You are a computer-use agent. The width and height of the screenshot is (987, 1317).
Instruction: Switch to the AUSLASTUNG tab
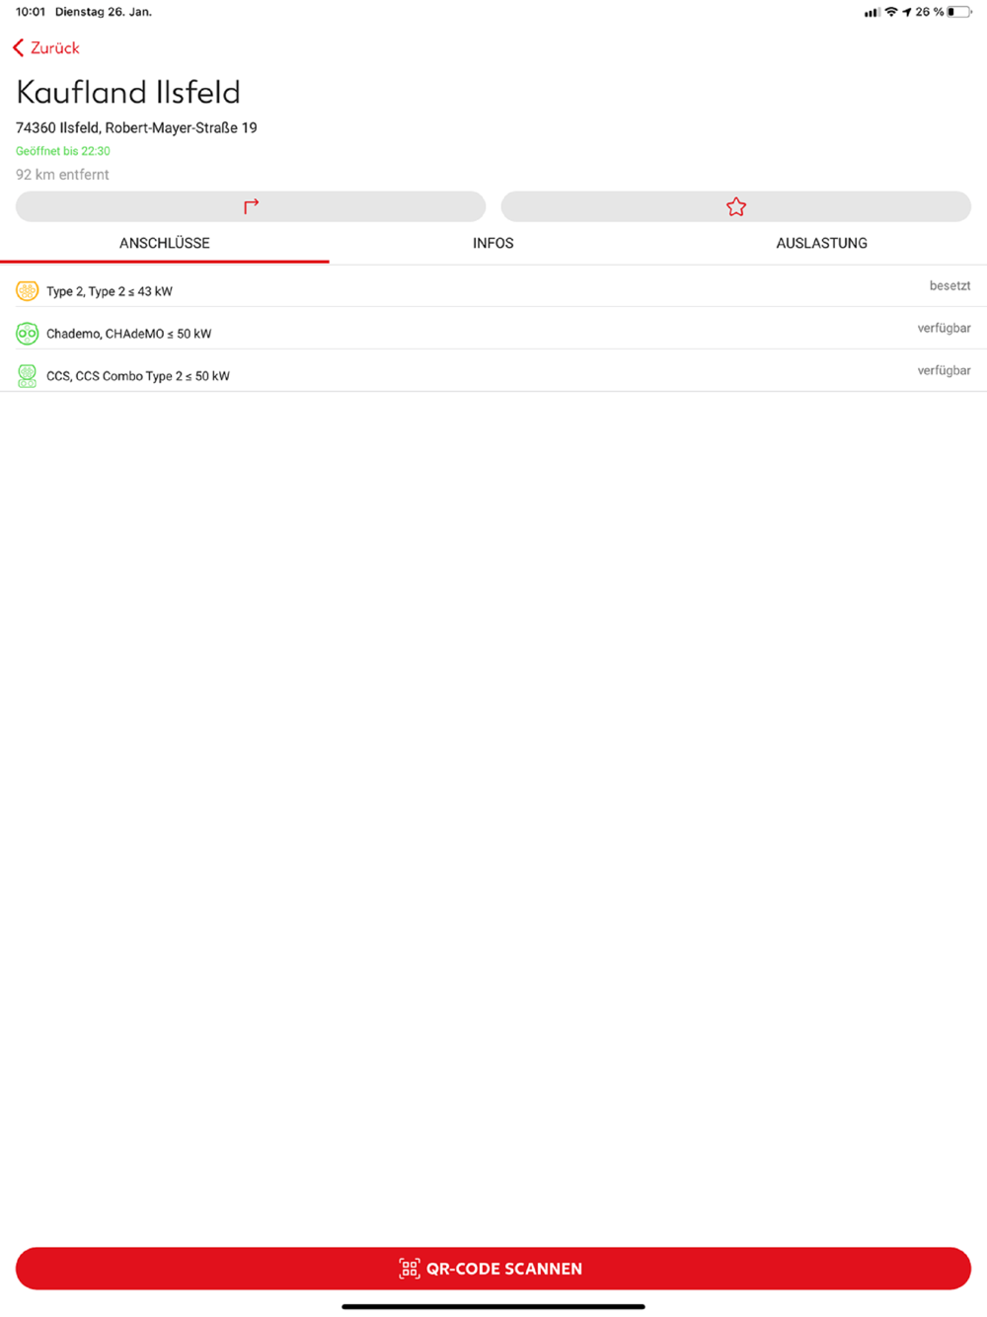[821, 243]
